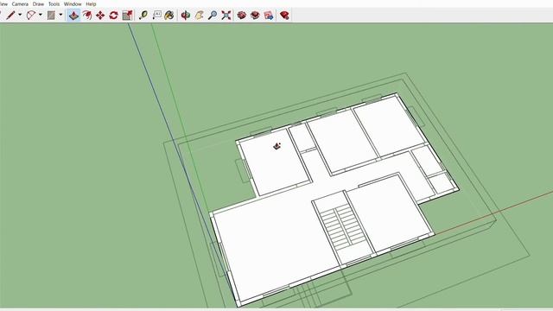Image resolution: width=553 pixels, height=311 pixels.
Task: Select the Tape Measure tool
Action: [x=143, y=16]
